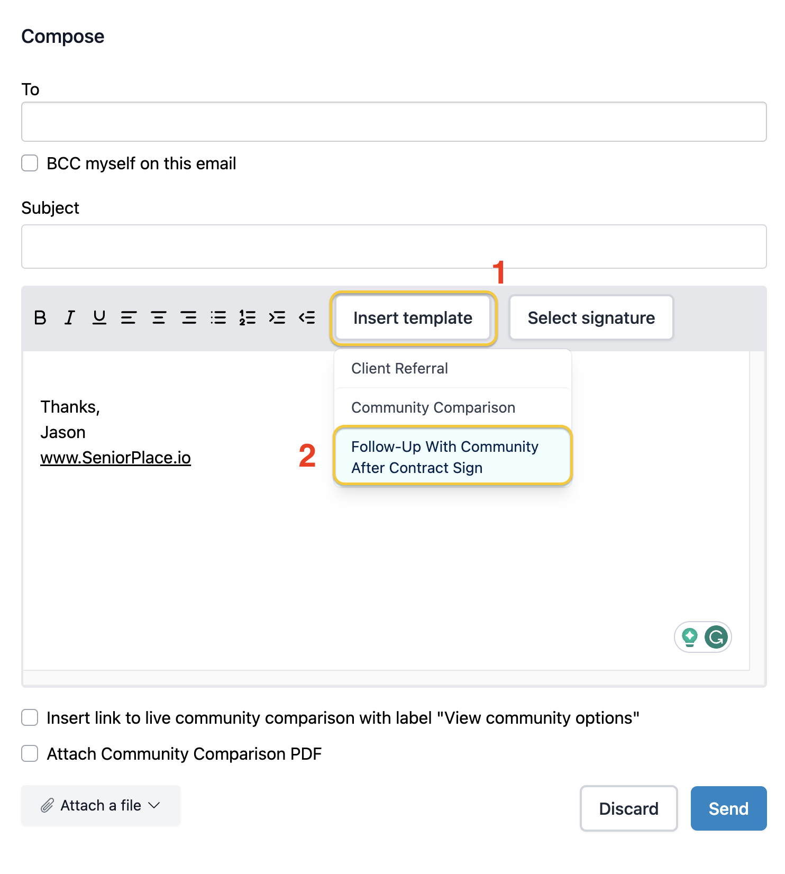785x874 pixels.
Task: Click inside the Subject field
Action: pyautogui.click(x=394, y=247)
